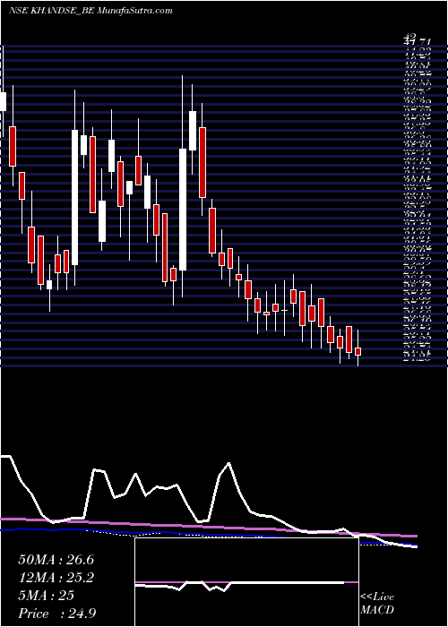Click inside the Live MACD inset chart
The height and width of the screenshot is (627, 448).
[x=246, y=582]
